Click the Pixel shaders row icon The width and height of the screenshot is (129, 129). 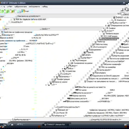coord(93,73)
